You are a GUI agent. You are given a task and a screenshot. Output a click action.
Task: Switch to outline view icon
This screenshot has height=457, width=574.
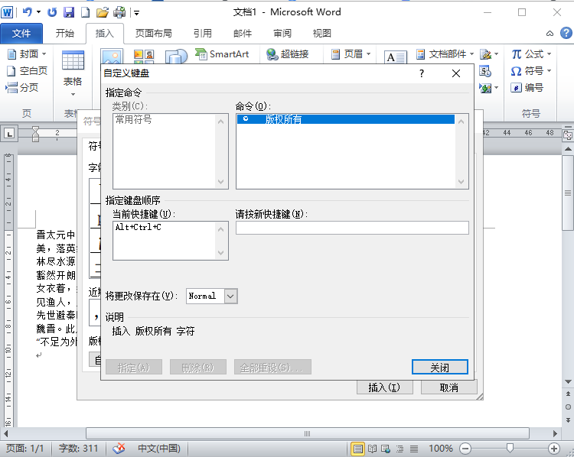click(400, 449)
